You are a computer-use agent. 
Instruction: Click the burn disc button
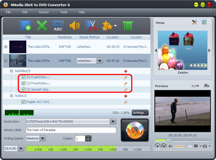(x=135, y=130)
